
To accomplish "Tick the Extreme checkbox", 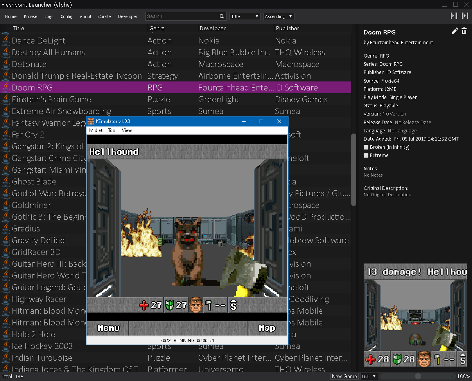I will tap(366, 155).
